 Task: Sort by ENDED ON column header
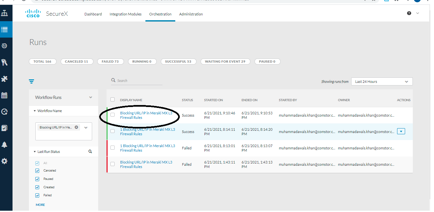pyautogui.click(x=249, y=100)
